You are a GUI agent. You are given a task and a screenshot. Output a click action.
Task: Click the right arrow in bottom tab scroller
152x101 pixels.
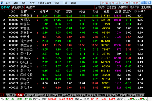[4, 95]
